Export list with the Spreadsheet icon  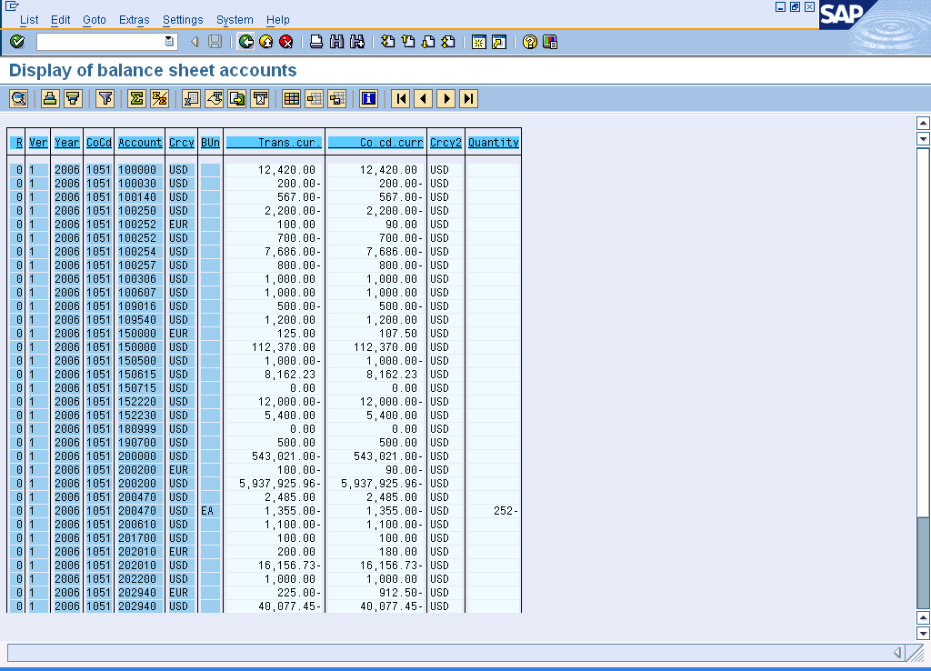point(191,98)
